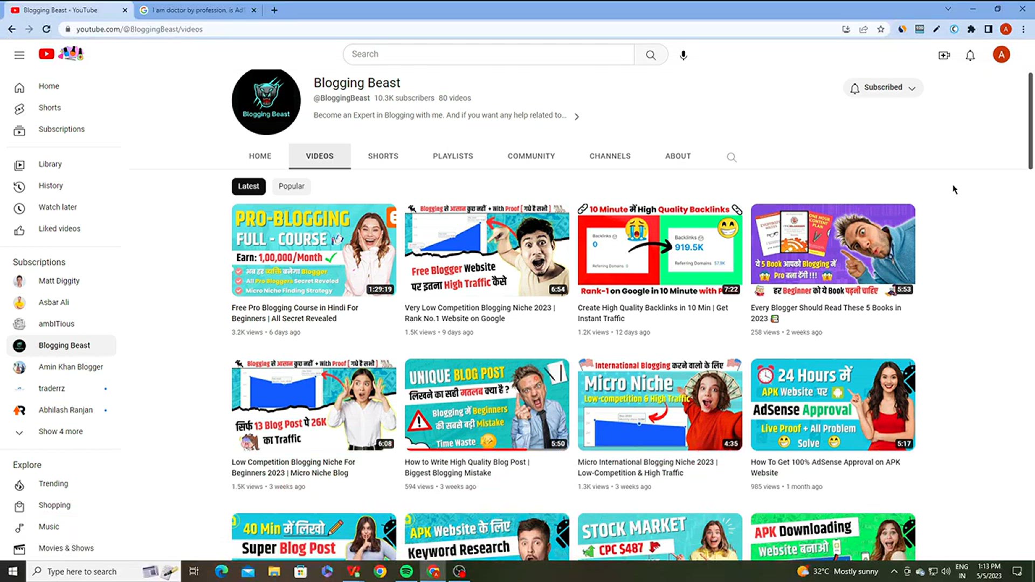
Task: Click the search magnifier button
Action: [651, 54]
